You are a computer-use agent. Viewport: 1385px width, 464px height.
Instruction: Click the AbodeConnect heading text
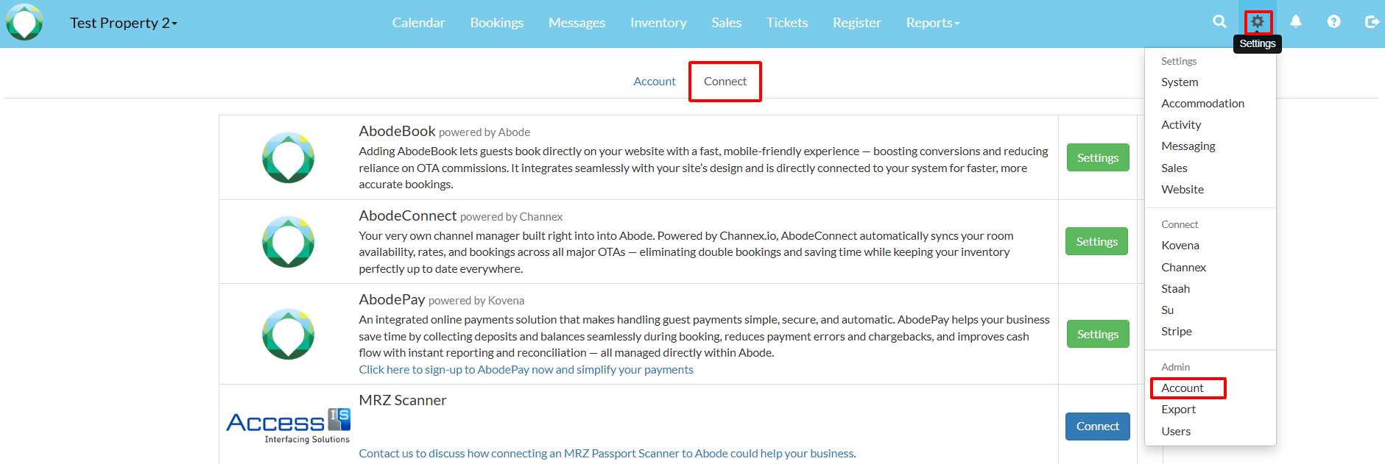click(408, 215)
